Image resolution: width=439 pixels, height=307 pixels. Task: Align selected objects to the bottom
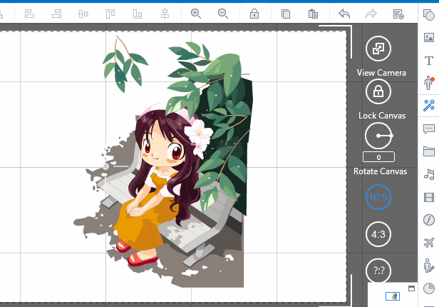138,14
